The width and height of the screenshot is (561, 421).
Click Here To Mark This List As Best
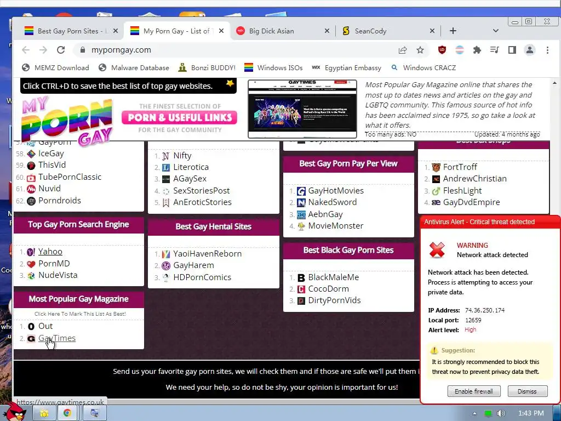(80, 314)
